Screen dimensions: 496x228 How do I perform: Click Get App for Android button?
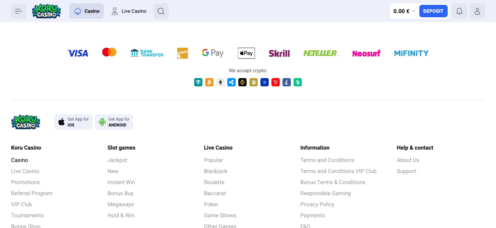114,122
